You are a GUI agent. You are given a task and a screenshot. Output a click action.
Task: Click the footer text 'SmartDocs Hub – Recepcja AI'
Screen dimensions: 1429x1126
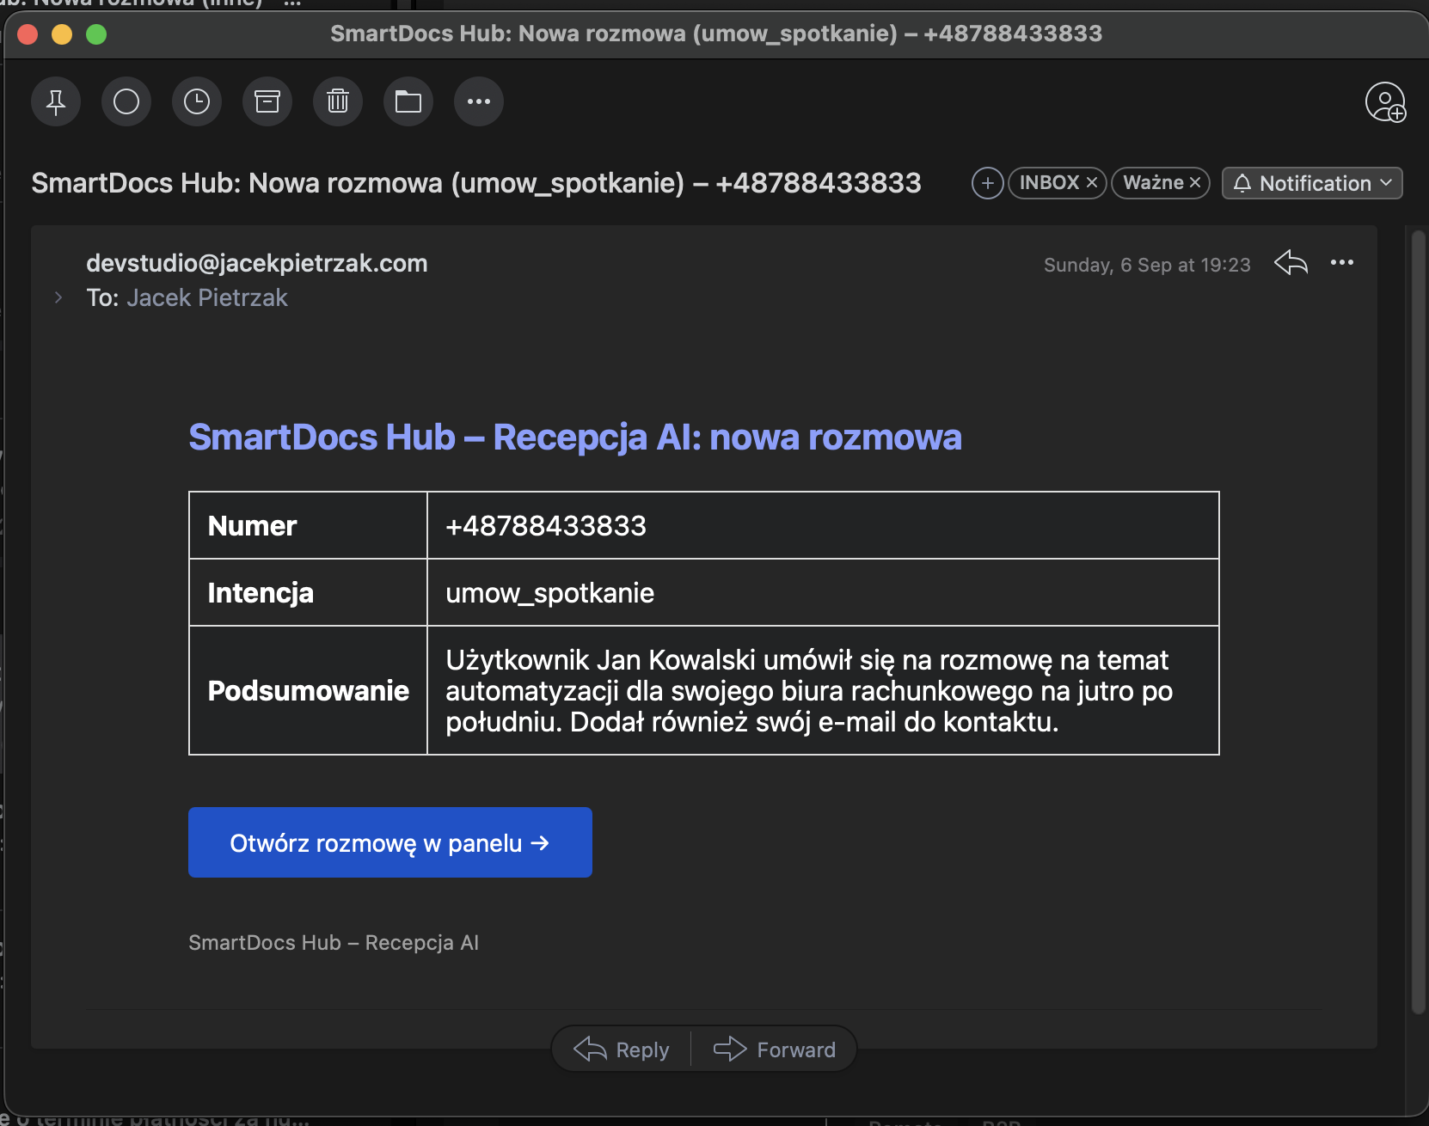tap(334, 943)
